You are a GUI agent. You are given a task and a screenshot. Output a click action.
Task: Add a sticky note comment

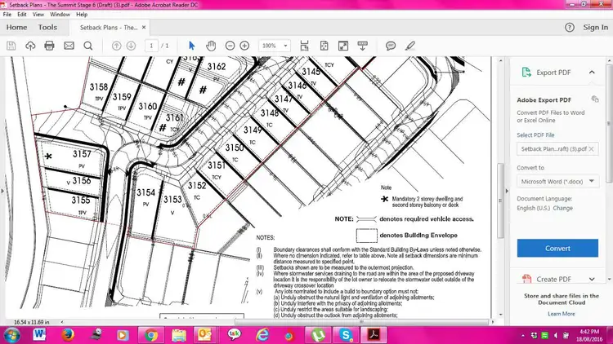click(x=391, y=46)
